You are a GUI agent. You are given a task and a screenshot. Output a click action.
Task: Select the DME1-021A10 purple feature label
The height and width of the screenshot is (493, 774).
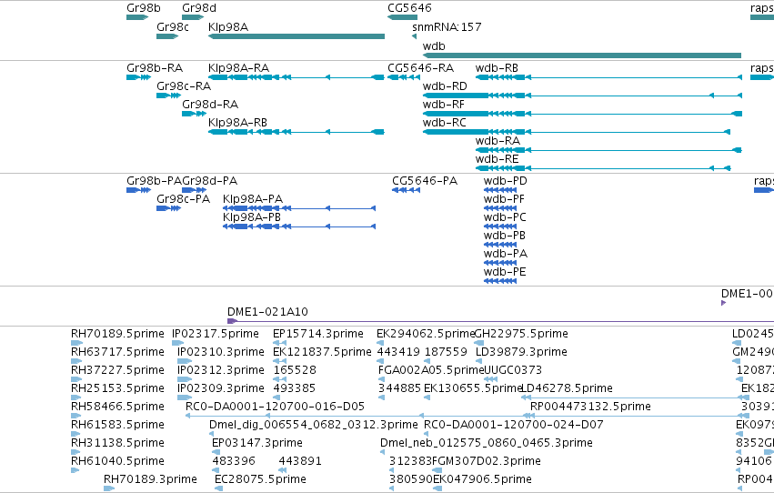267,312
